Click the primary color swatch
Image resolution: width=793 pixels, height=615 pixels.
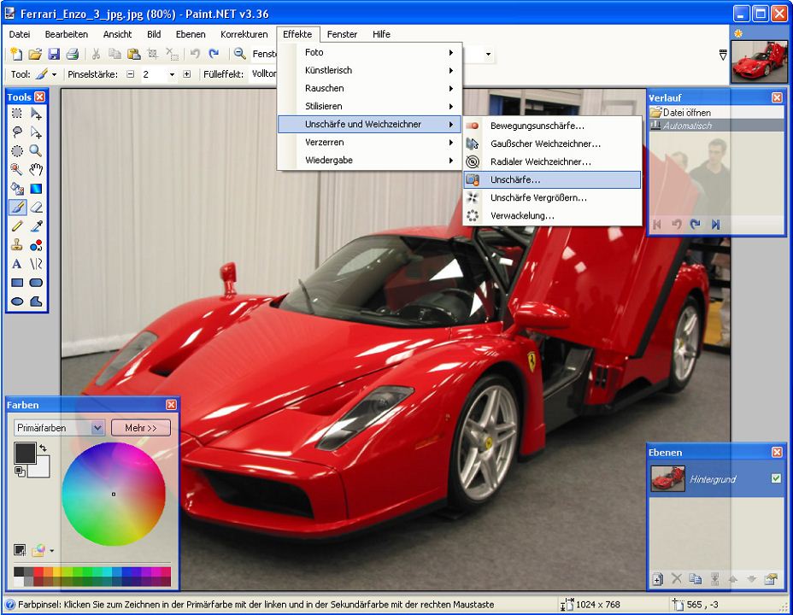tap(25, 453)
